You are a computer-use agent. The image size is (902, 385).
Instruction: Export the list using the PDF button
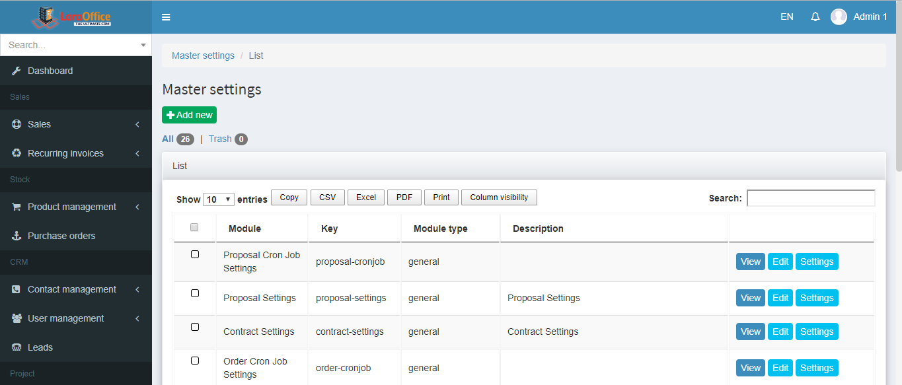point(404,197)
